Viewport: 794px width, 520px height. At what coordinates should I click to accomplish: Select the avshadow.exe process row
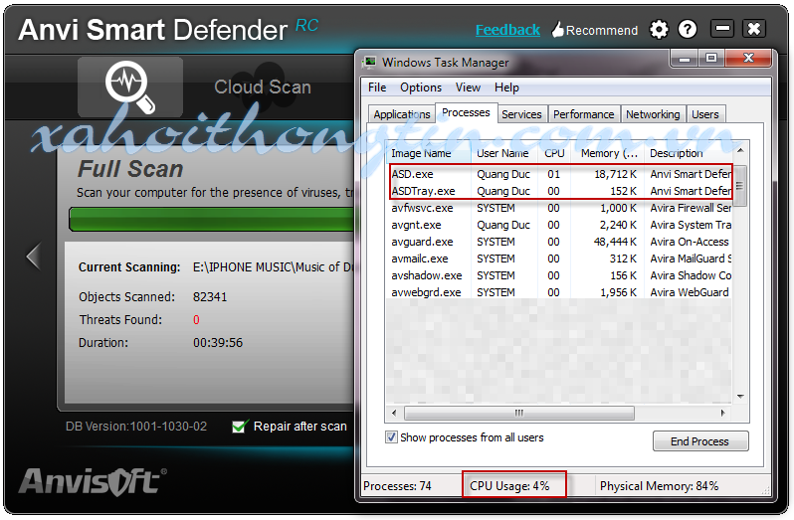point(559,275)
